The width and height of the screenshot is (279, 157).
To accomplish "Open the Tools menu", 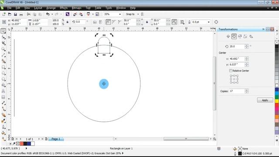I will click(x=109, y=8).
